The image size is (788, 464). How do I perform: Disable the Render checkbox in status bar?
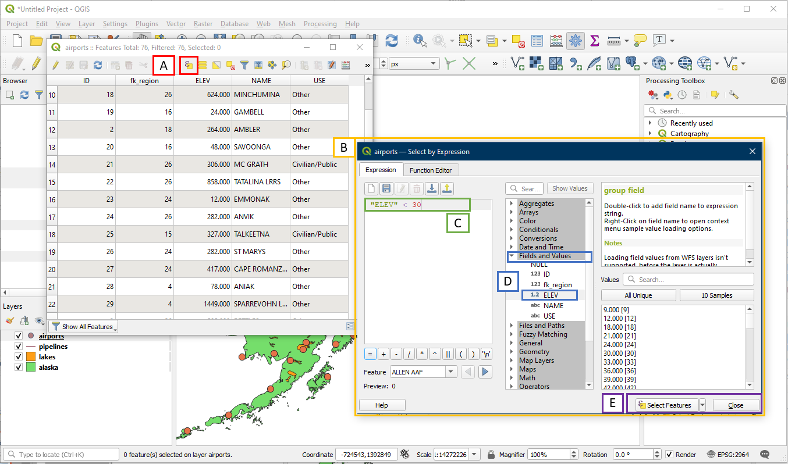[x=669, y=455]
